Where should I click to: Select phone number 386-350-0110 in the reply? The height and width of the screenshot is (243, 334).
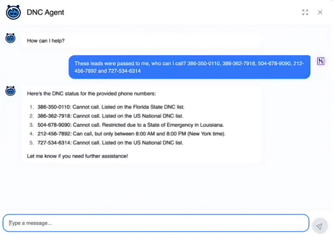click(x=55, y=107)
